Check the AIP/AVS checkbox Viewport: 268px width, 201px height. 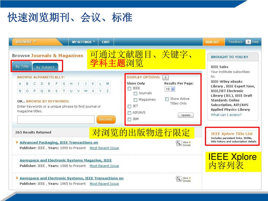(x=129, y=113)
